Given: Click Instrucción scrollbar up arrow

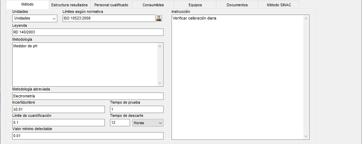Looking at the screenshot, I should (306, 18).
